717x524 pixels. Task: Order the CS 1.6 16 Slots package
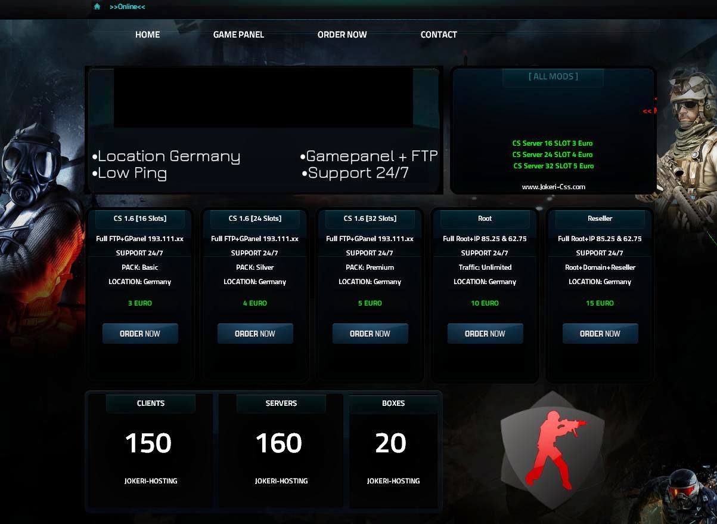pos(140,334)
